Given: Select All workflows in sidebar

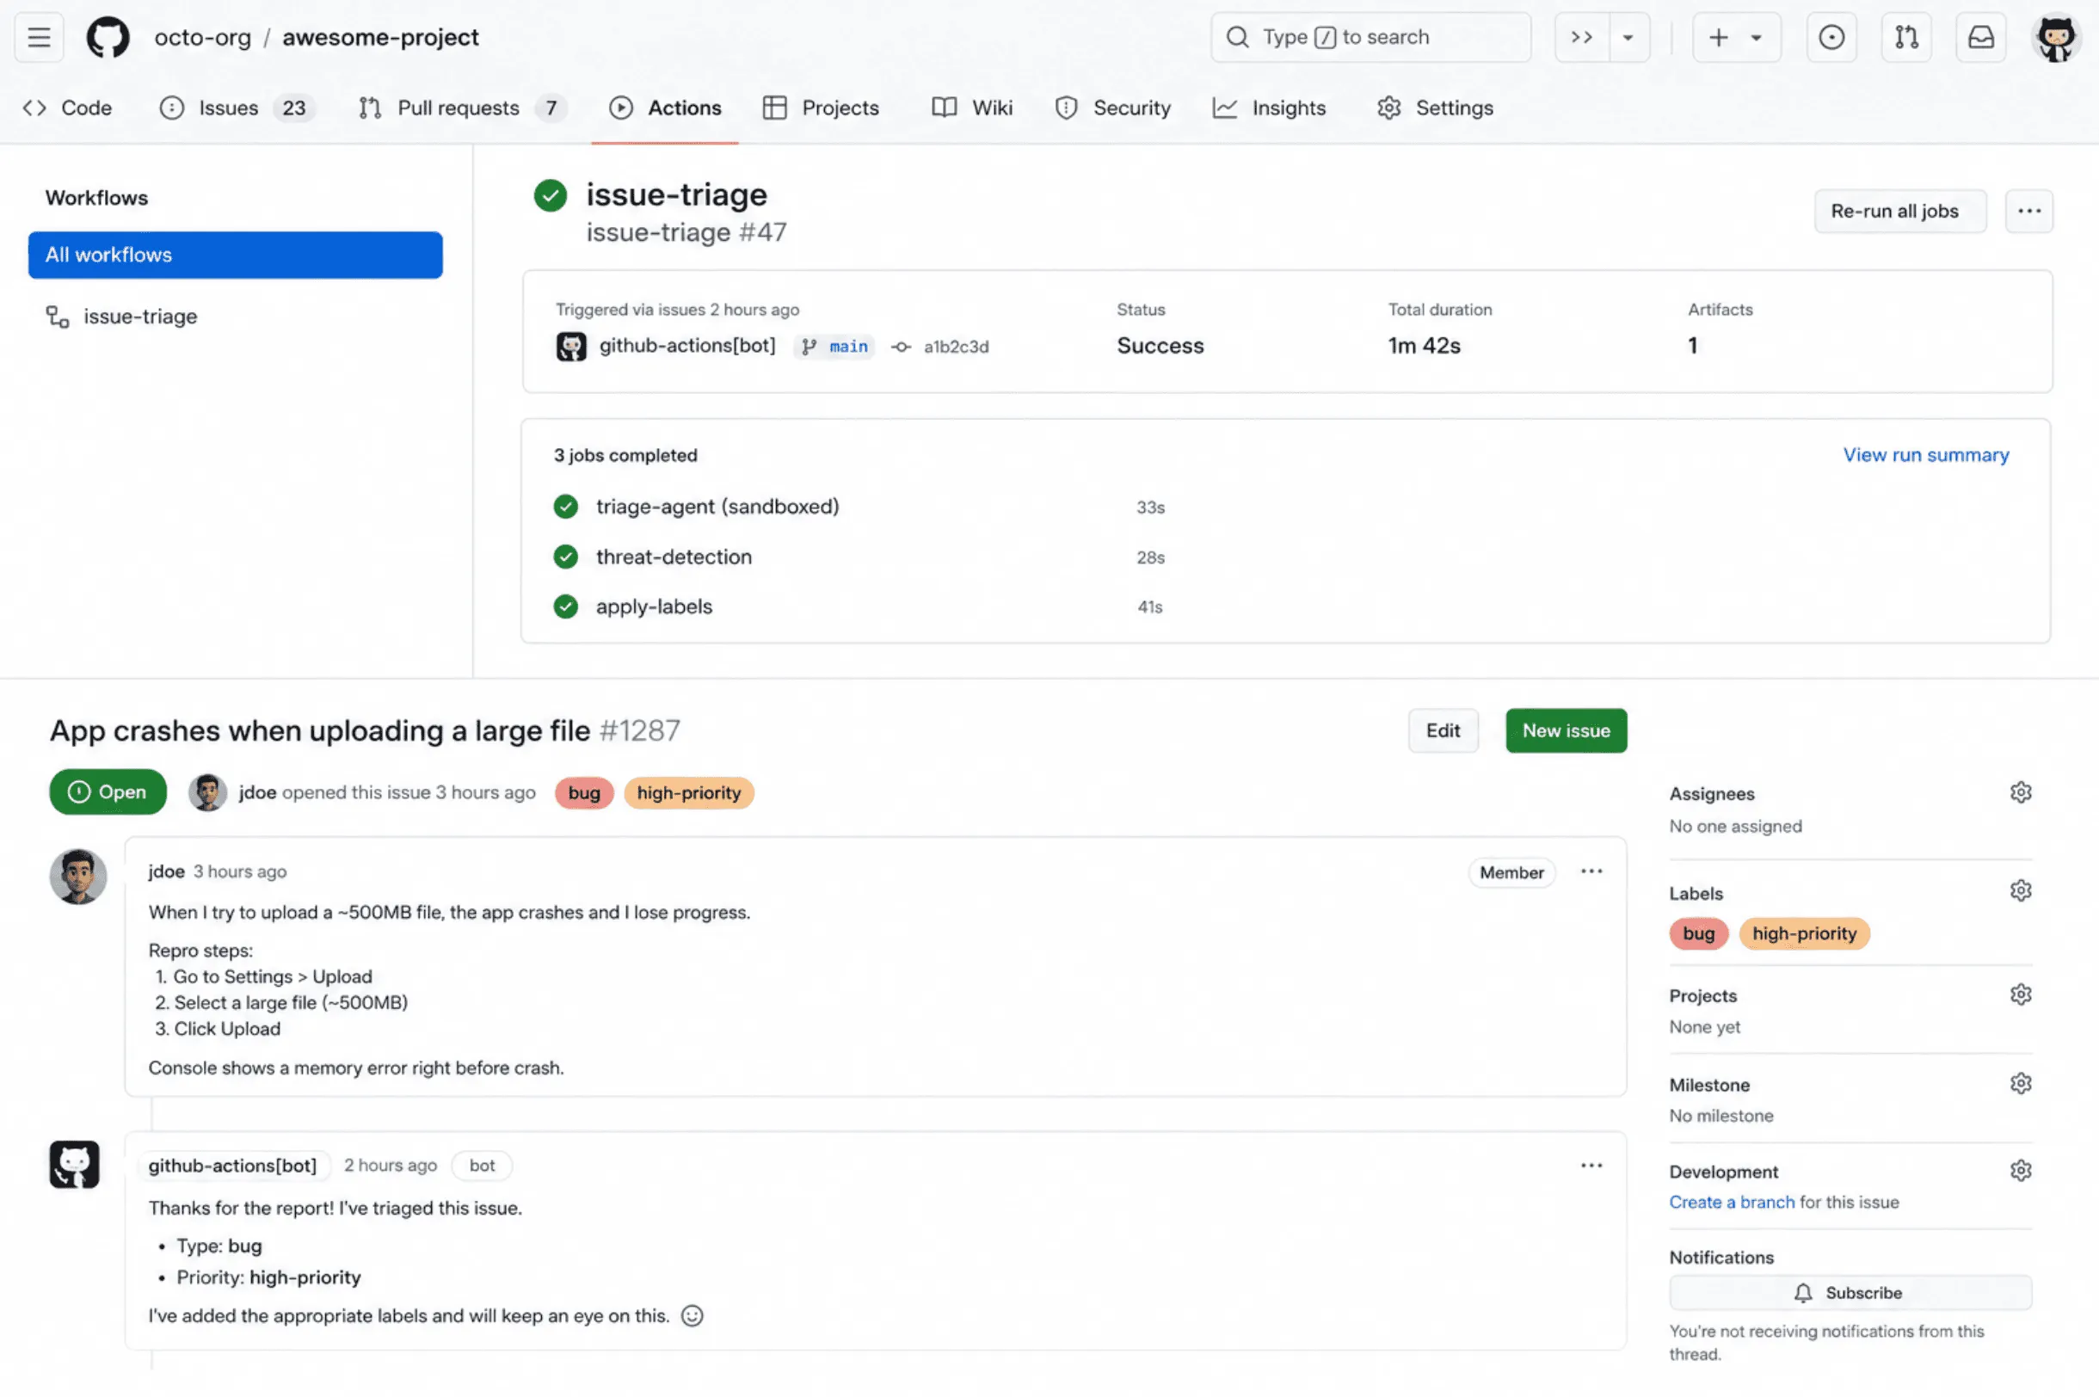Looking at the screenshot, I should pyautogui.click(x=235, y=255).
